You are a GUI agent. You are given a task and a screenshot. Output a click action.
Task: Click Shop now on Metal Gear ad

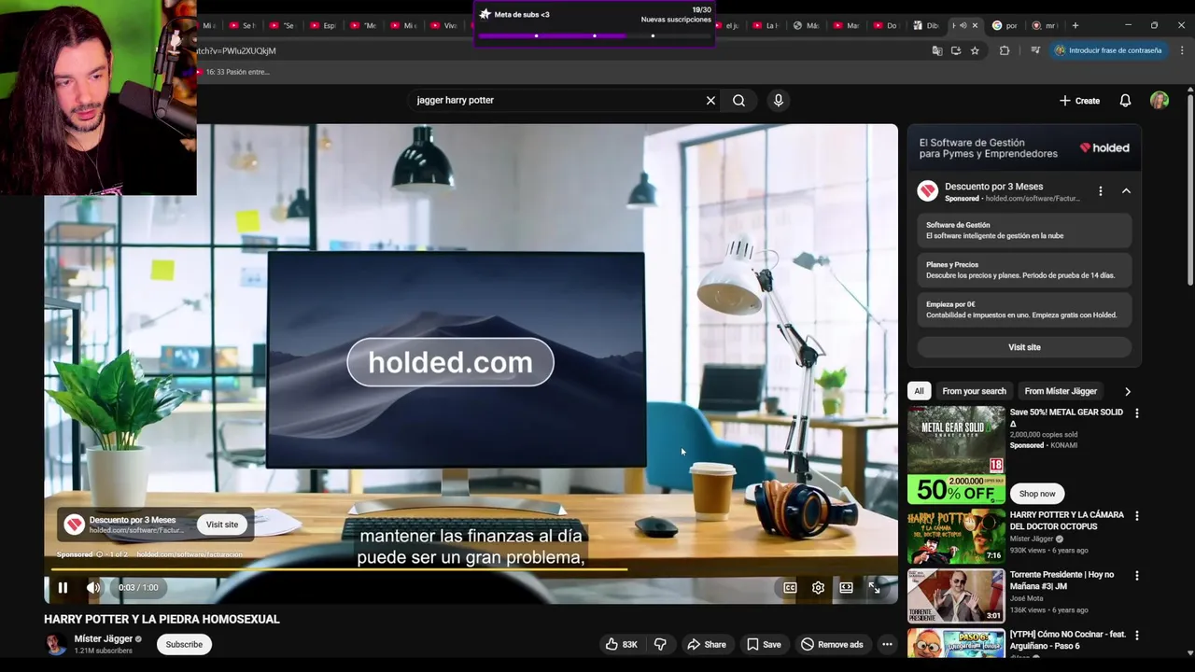[1037, 494]
